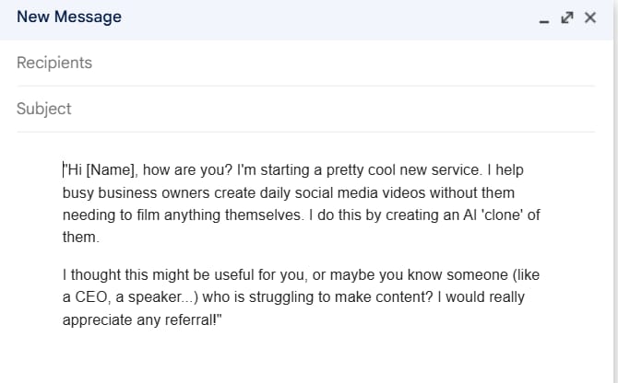The width and height of the screenshot is (618, 383).
Task: Click the Subject field
Action: point(304,109)
